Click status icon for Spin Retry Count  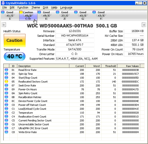pos(7,93)
